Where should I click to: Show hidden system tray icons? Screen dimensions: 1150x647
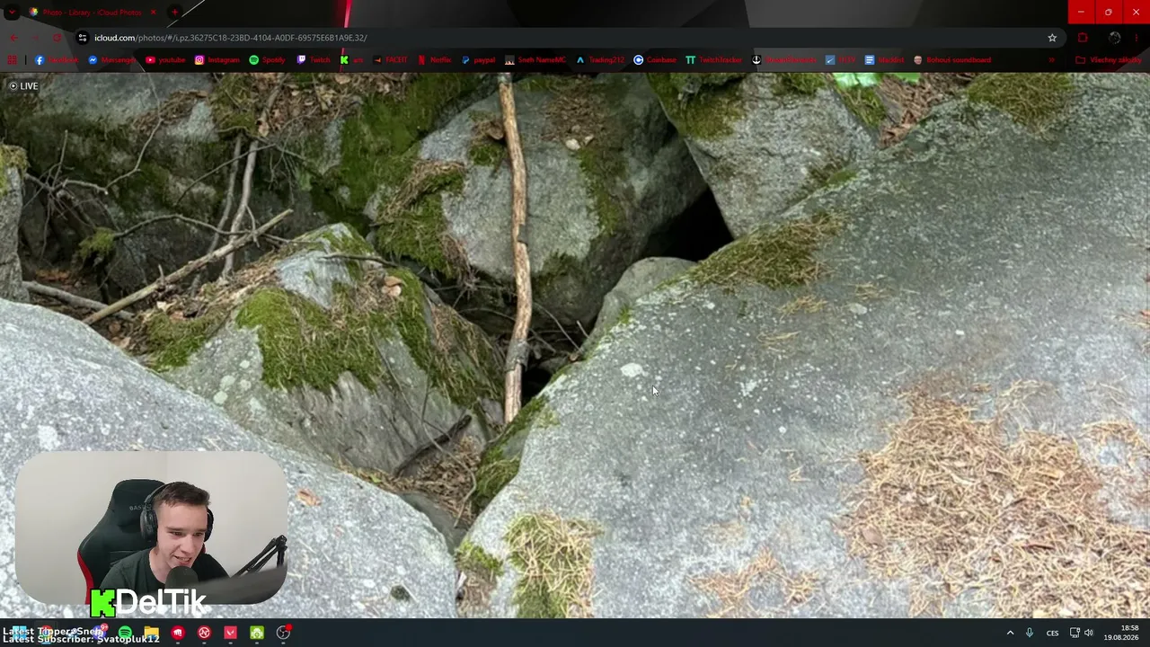1010,633
